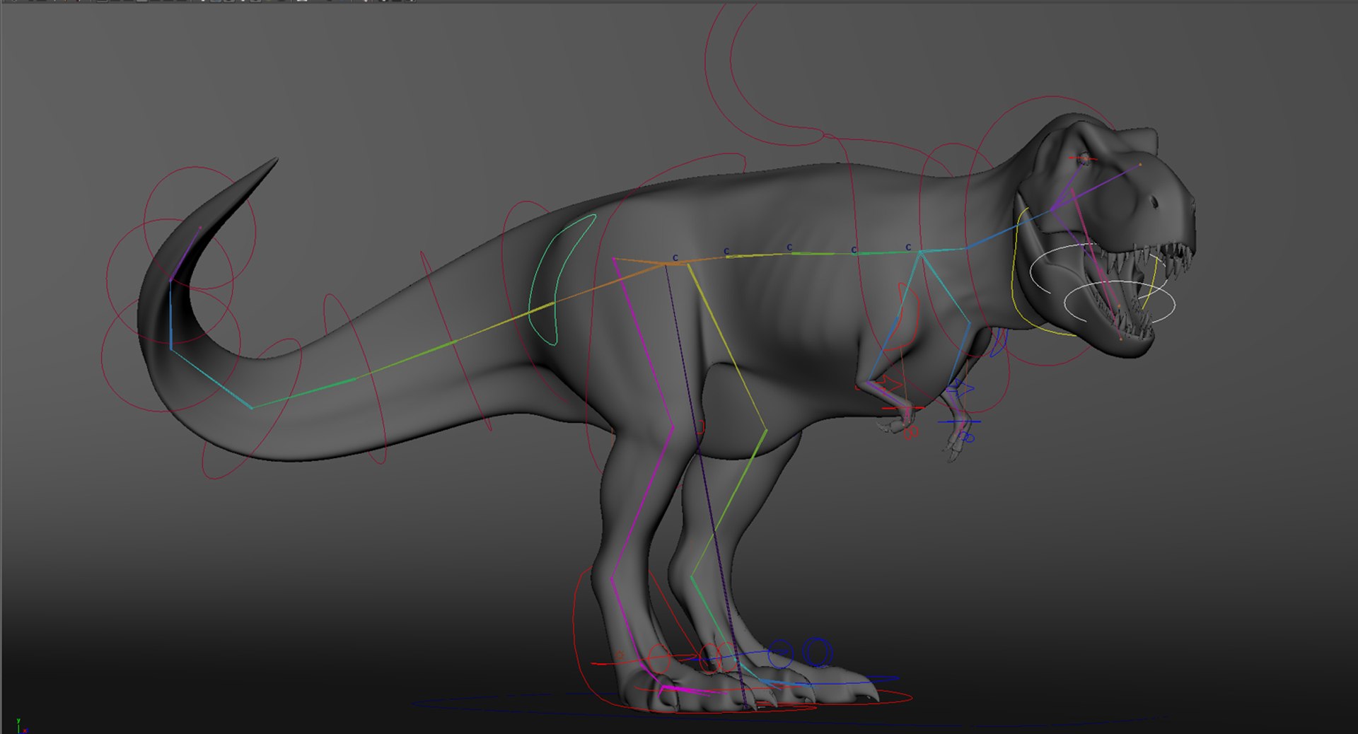Select the red eye control on the head
Image resolution: width=1358 pixels, height=734 pixels.
click(1083, 159)
